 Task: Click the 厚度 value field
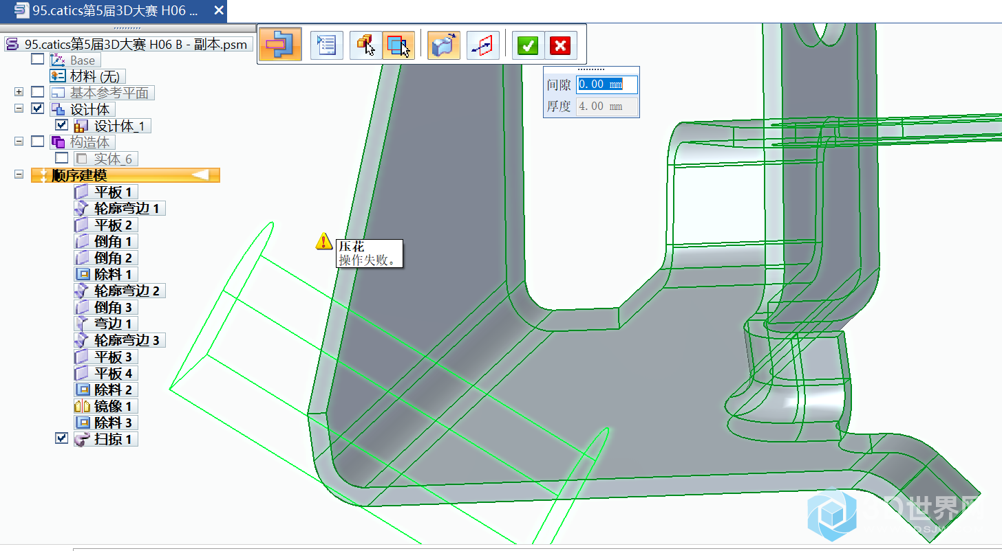[x=607, y=106]
